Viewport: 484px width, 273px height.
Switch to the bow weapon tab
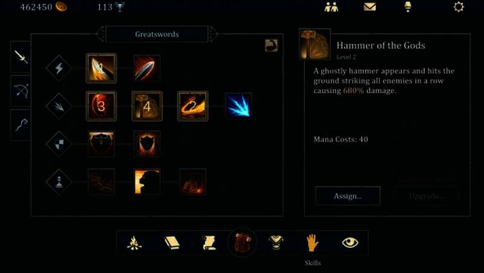21,91
